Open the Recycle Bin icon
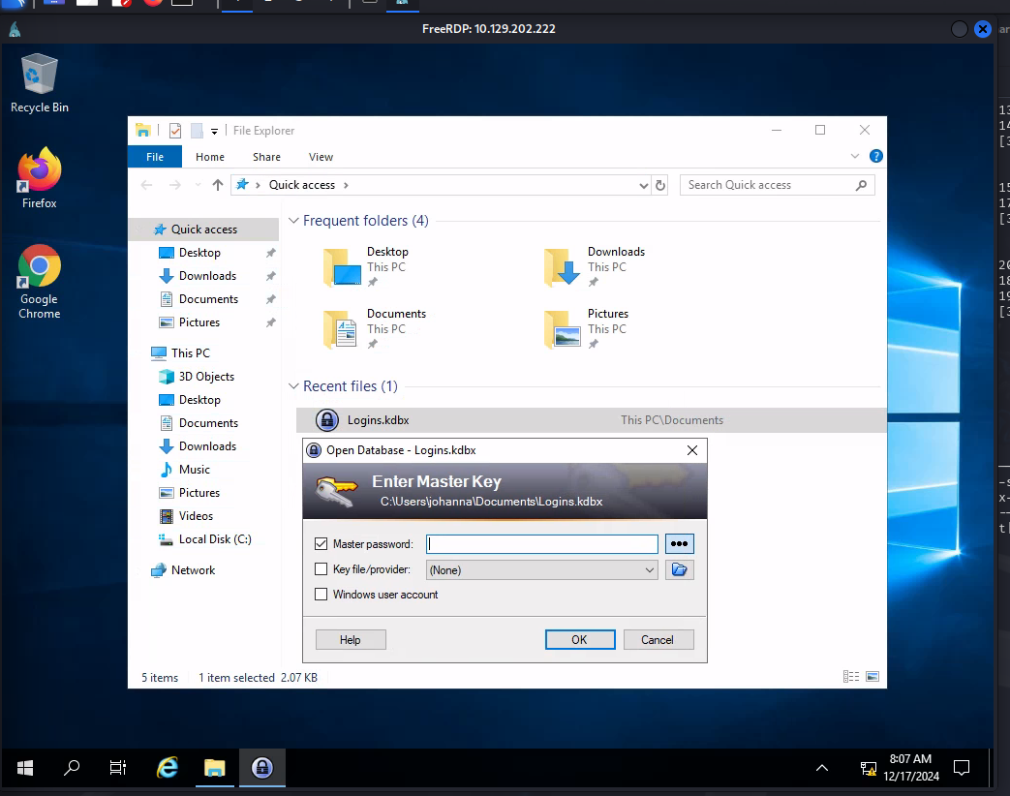Image resolution: width=1010 pixels, height=796 pixels. tap(40, 82)
